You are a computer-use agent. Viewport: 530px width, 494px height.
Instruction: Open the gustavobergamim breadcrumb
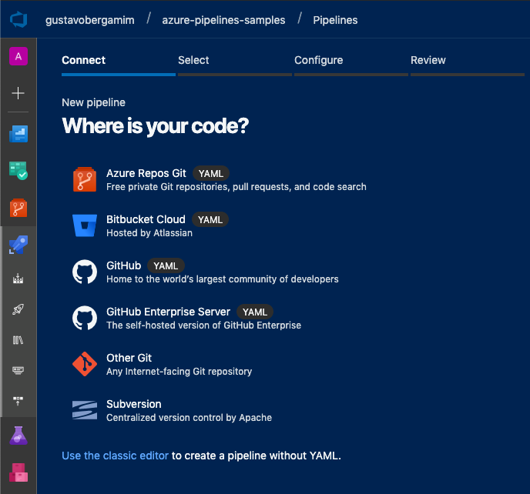[x=90, y=20]
